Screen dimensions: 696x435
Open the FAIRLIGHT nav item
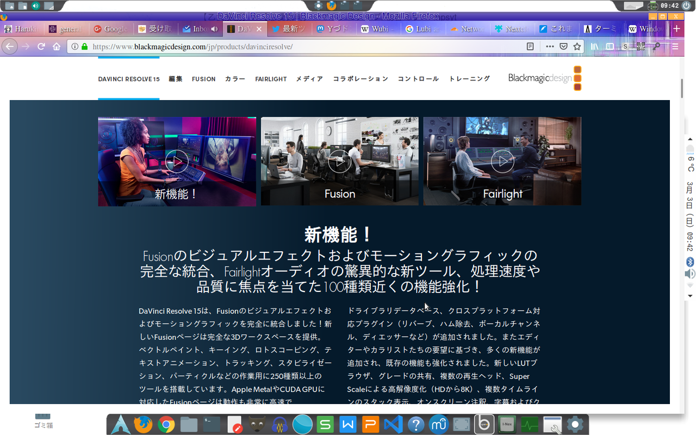[271, 79]
